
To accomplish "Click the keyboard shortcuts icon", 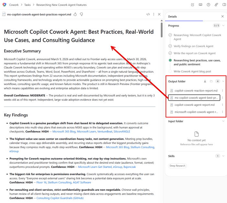I will (x=200, y=5).
